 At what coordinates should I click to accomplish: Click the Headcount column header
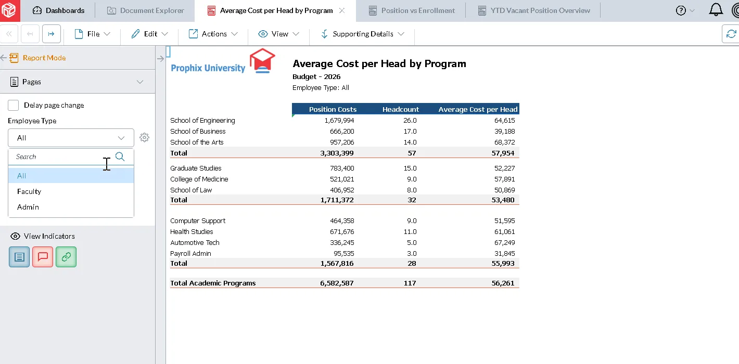[x=401, y=109]
